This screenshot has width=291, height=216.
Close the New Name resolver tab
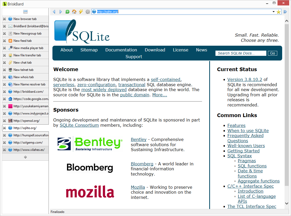(x=4, y=84)
